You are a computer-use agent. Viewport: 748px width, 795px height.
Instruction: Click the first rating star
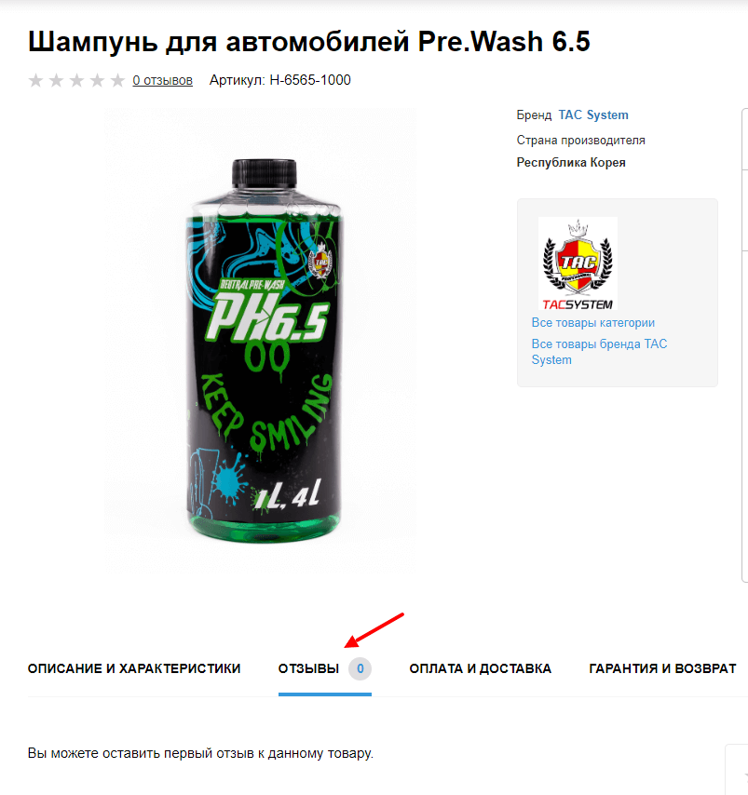click(35, 80)
